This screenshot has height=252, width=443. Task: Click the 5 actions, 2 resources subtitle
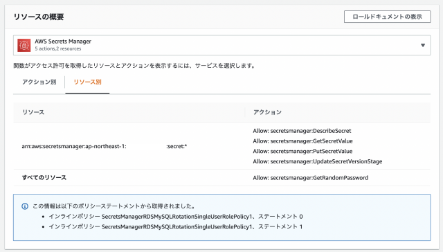pos(58,48)
